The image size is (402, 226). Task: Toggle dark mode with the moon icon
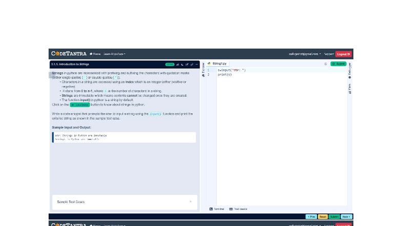pos(183,65)
